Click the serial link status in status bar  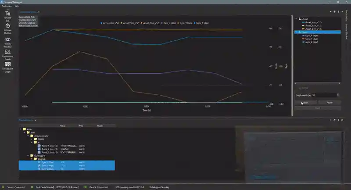click(55, 187)
